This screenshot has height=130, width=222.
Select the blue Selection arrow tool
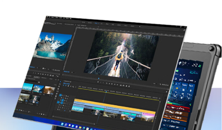pos(61,82)
